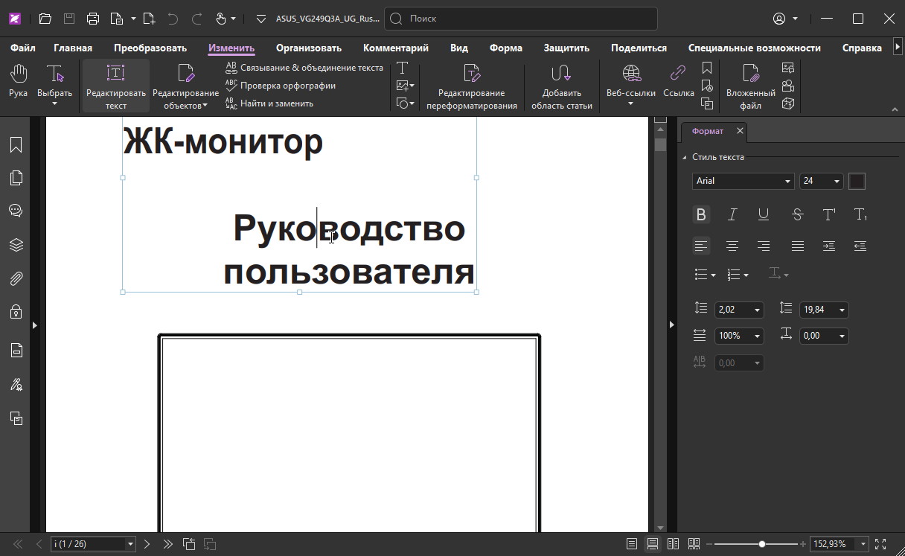905x556 pixels.
Task: Click Добавить область статьи tool
Action: 561,86
